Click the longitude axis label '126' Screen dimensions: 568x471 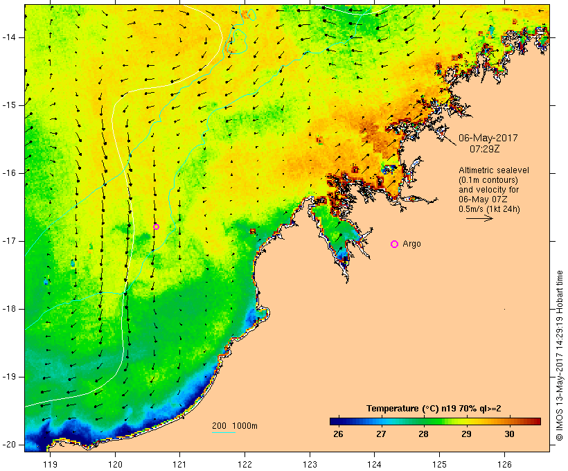pyautogui.click(x=504, y=464)
